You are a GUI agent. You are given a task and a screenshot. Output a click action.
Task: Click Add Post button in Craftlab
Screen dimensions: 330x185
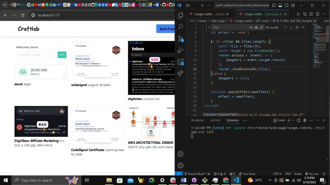tap(165, 29)
